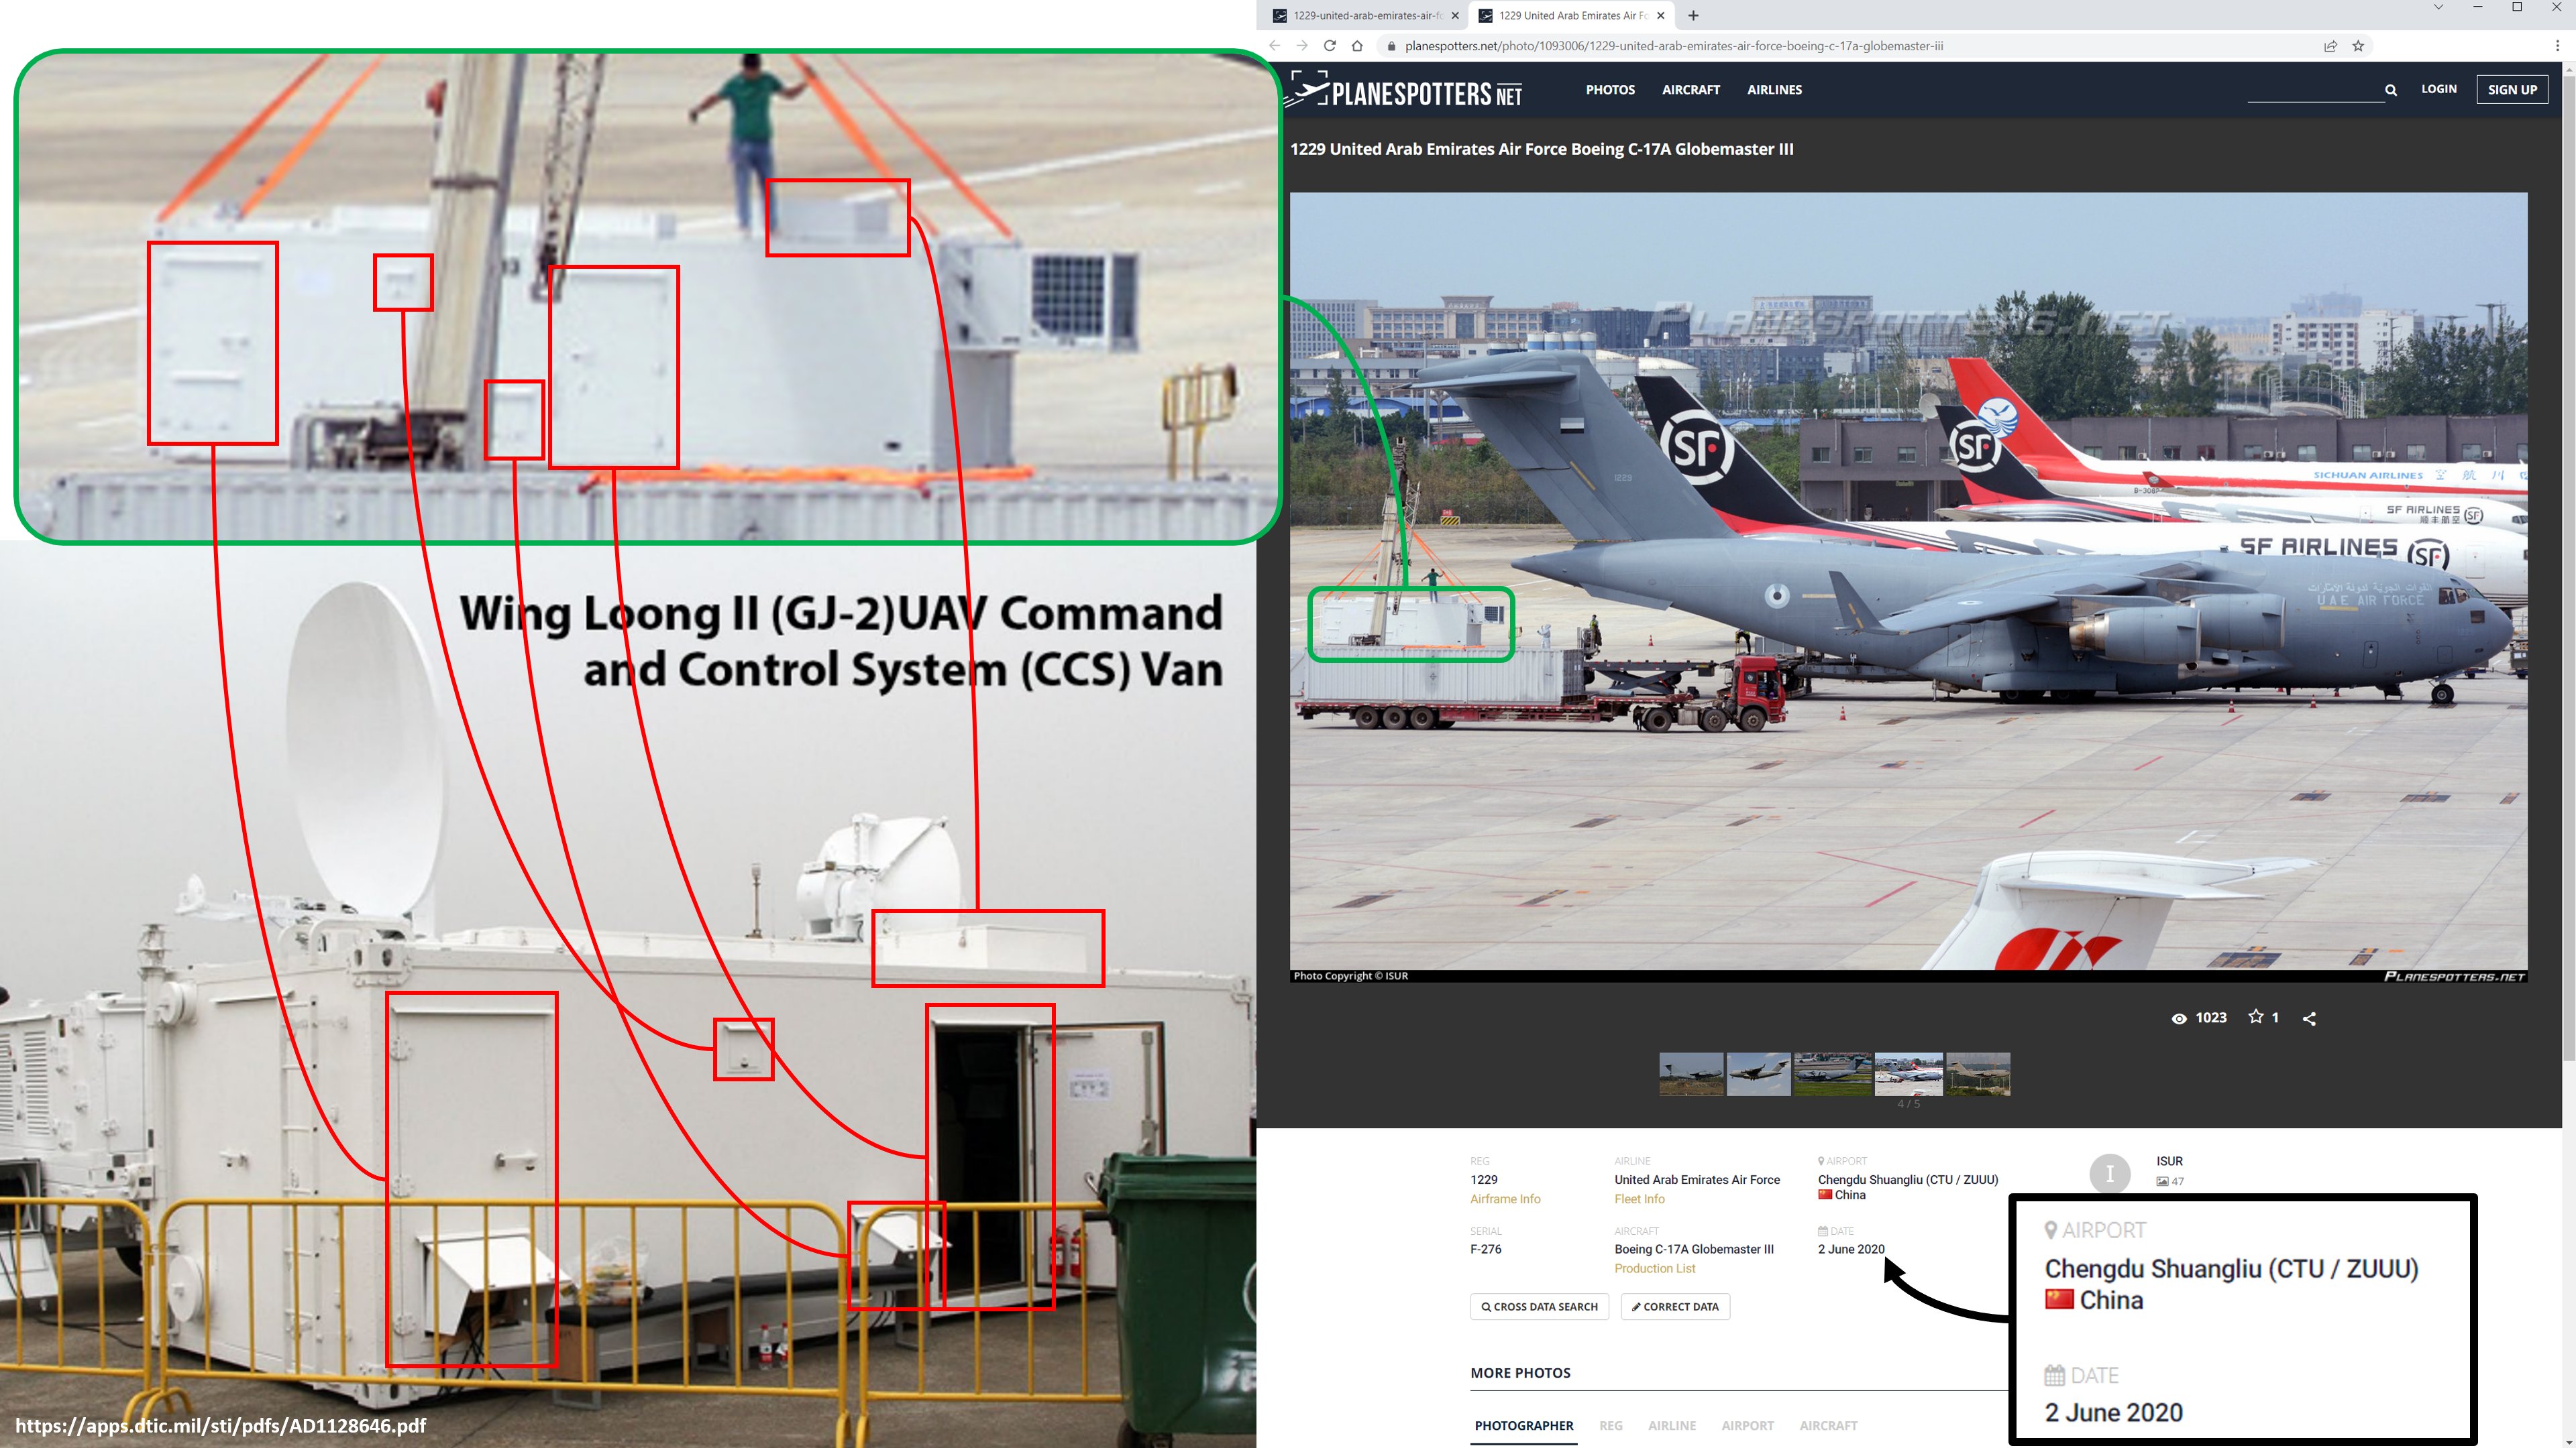Screen dimensions: 2576x1448
Task: Share the photo via share icon
Action: pyautogui.click(x=2309, y=1018)
